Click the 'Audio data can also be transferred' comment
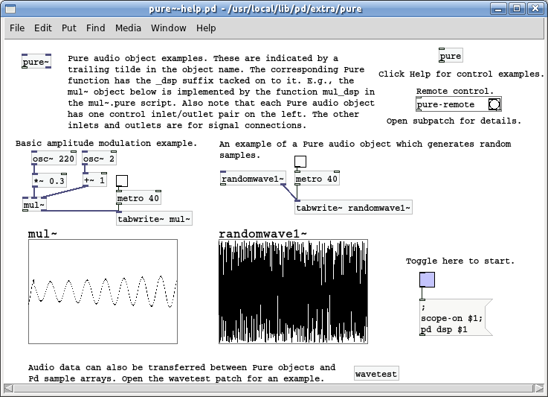Viewport: 548px width, 397px height. point(181,373)
